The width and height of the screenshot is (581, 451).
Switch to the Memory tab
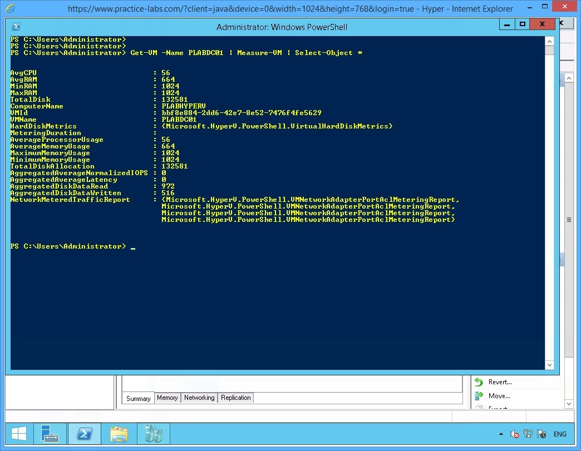click(167, 398)
